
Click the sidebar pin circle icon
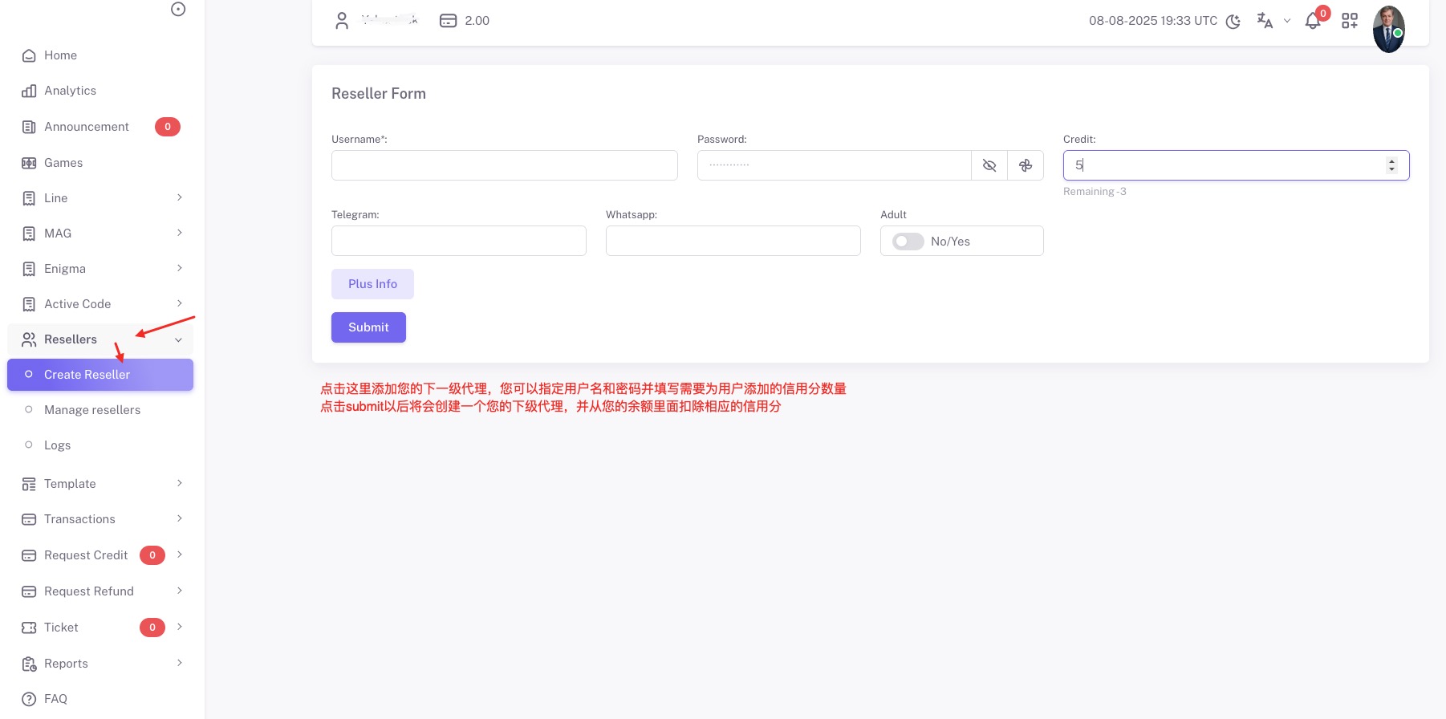coord(178,9)
